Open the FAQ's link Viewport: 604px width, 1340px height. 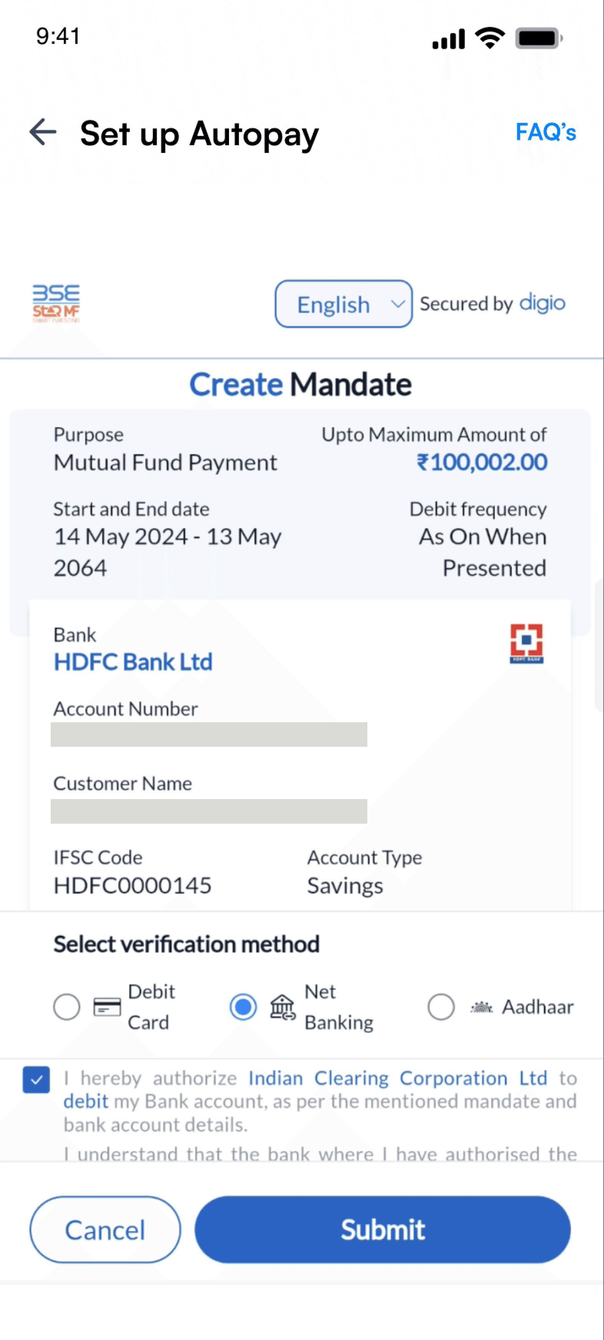pyautogui.click(x=545, y=132)
